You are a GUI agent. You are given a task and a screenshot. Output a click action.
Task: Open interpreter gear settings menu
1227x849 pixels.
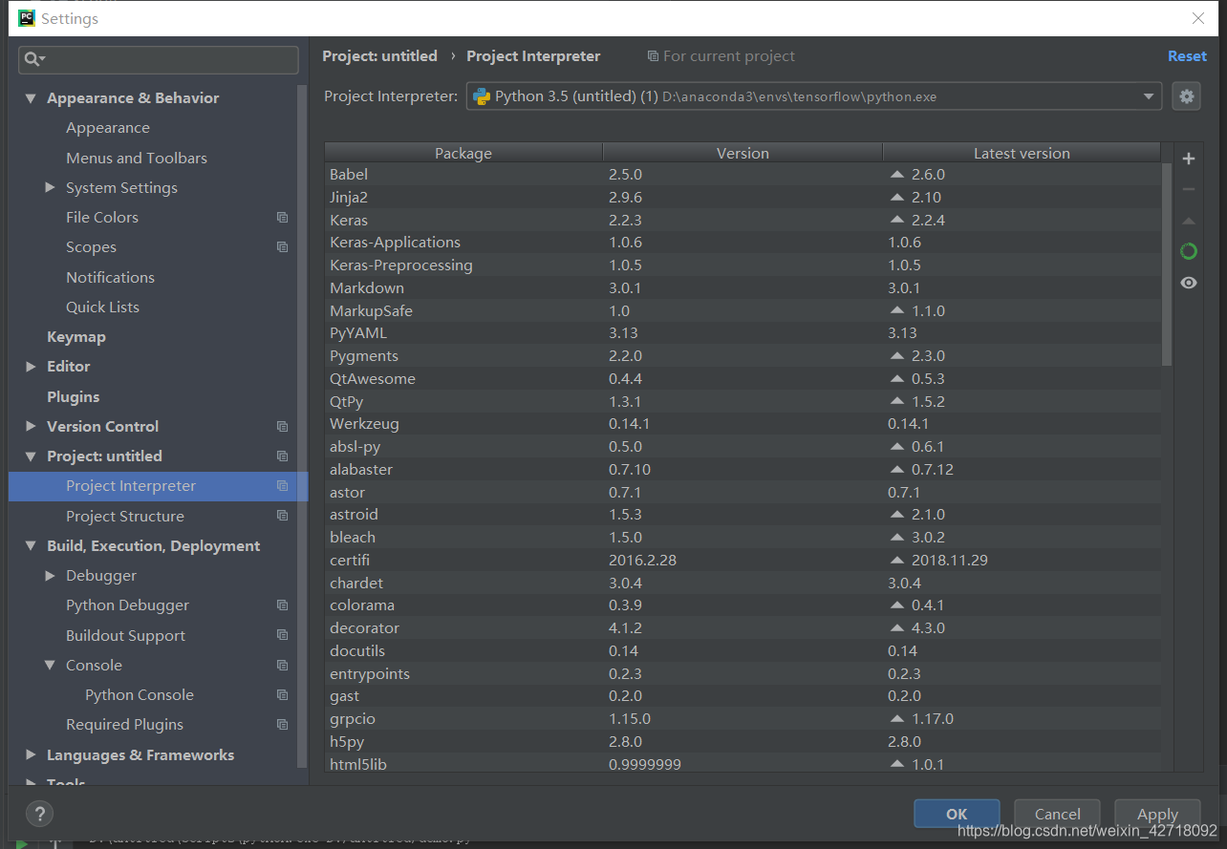point(1186,96)
